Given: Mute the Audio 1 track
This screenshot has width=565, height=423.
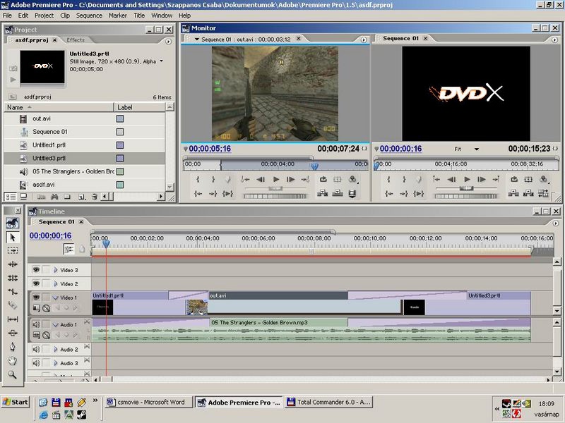Looking at the screenshot, I should coord(36,324).
